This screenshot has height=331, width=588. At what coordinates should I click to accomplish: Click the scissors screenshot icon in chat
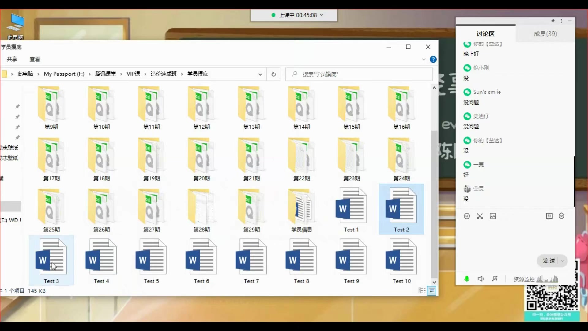480,216
